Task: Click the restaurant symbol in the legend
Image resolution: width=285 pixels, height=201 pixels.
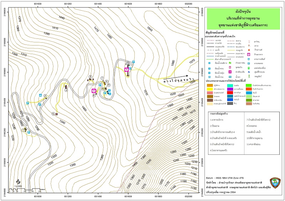Action: [249, 54]
